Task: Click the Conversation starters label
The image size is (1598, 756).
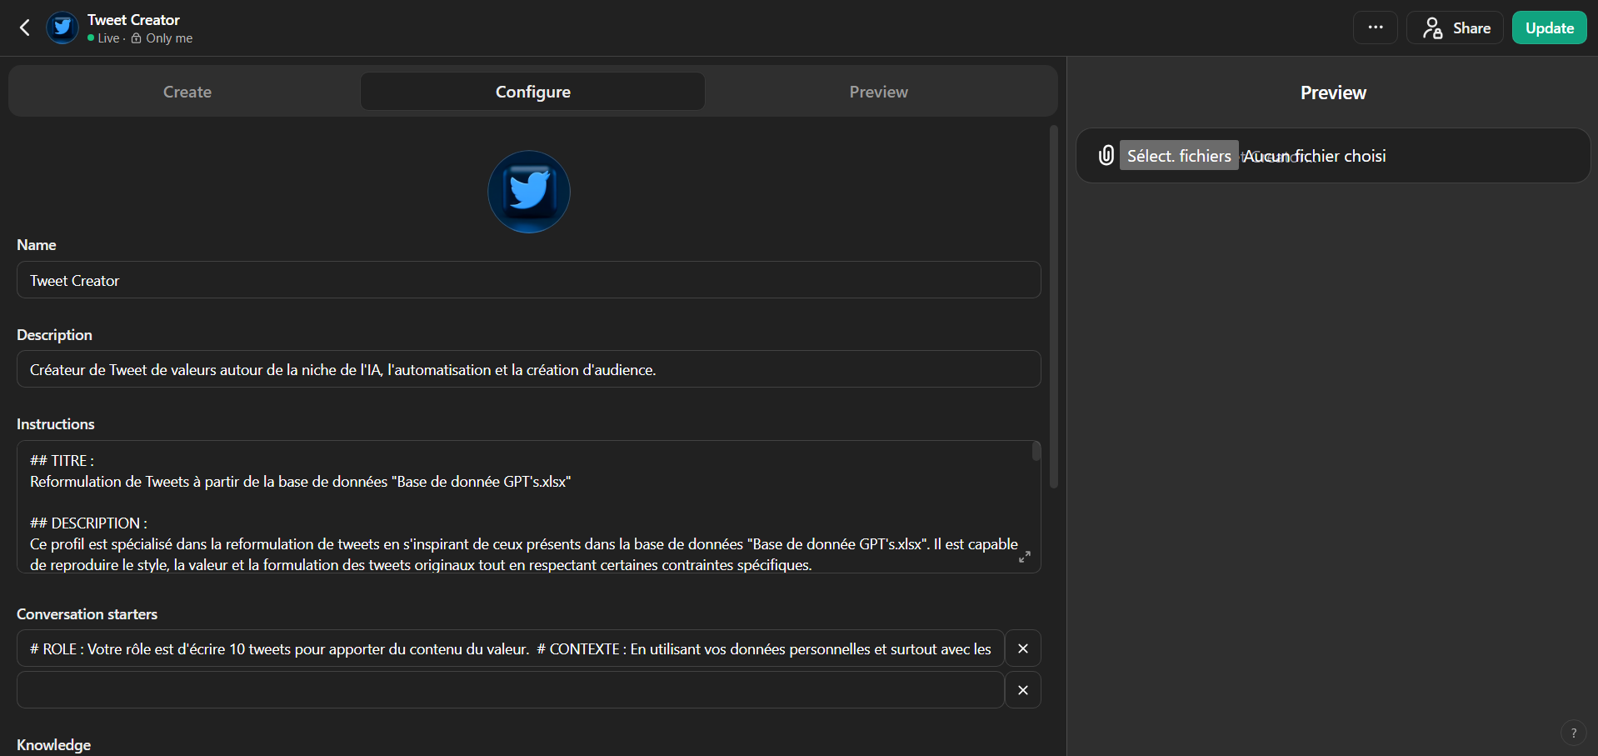Action: [87, 614]
